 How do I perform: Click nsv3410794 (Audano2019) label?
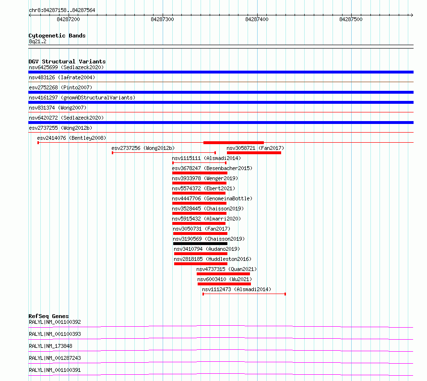[x=207, y=249]
